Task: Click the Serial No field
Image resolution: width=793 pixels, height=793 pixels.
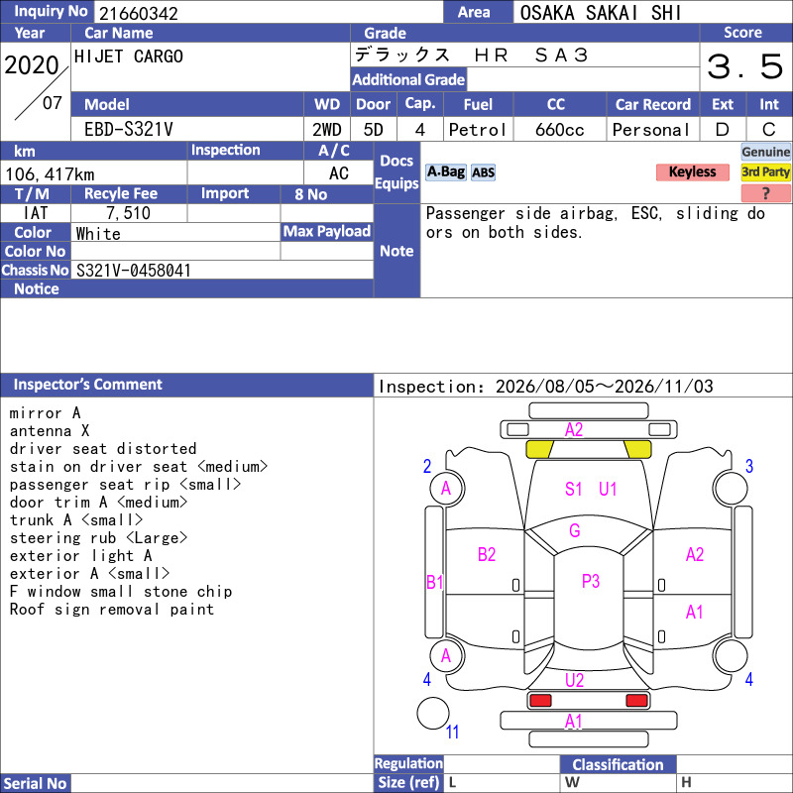Action: 222,783
